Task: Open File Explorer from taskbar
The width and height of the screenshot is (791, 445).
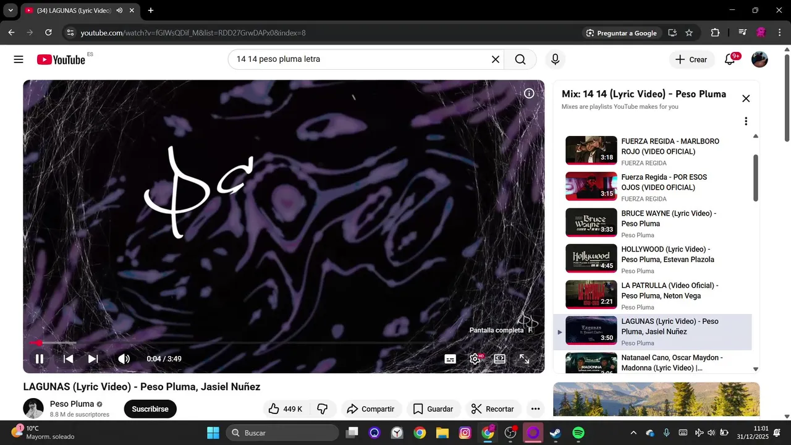Action: pyautogui.click(x=442, y=433)
